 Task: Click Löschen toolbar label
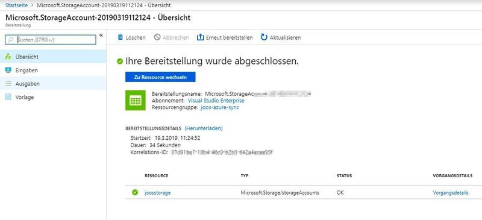(136, 37)
